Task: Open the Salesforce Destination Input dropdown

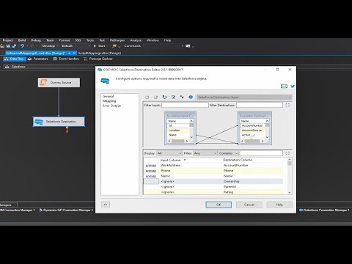Action: tap(244, 97)
